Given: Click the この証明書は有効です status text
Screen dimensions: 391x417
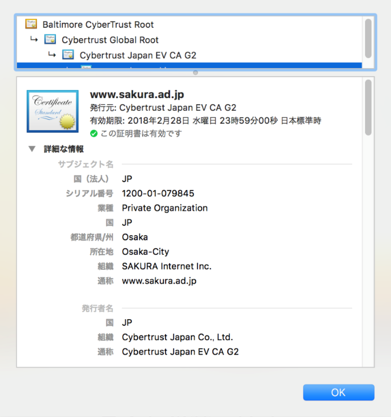Looking at the screenshot, I should (x=141, y=134).
